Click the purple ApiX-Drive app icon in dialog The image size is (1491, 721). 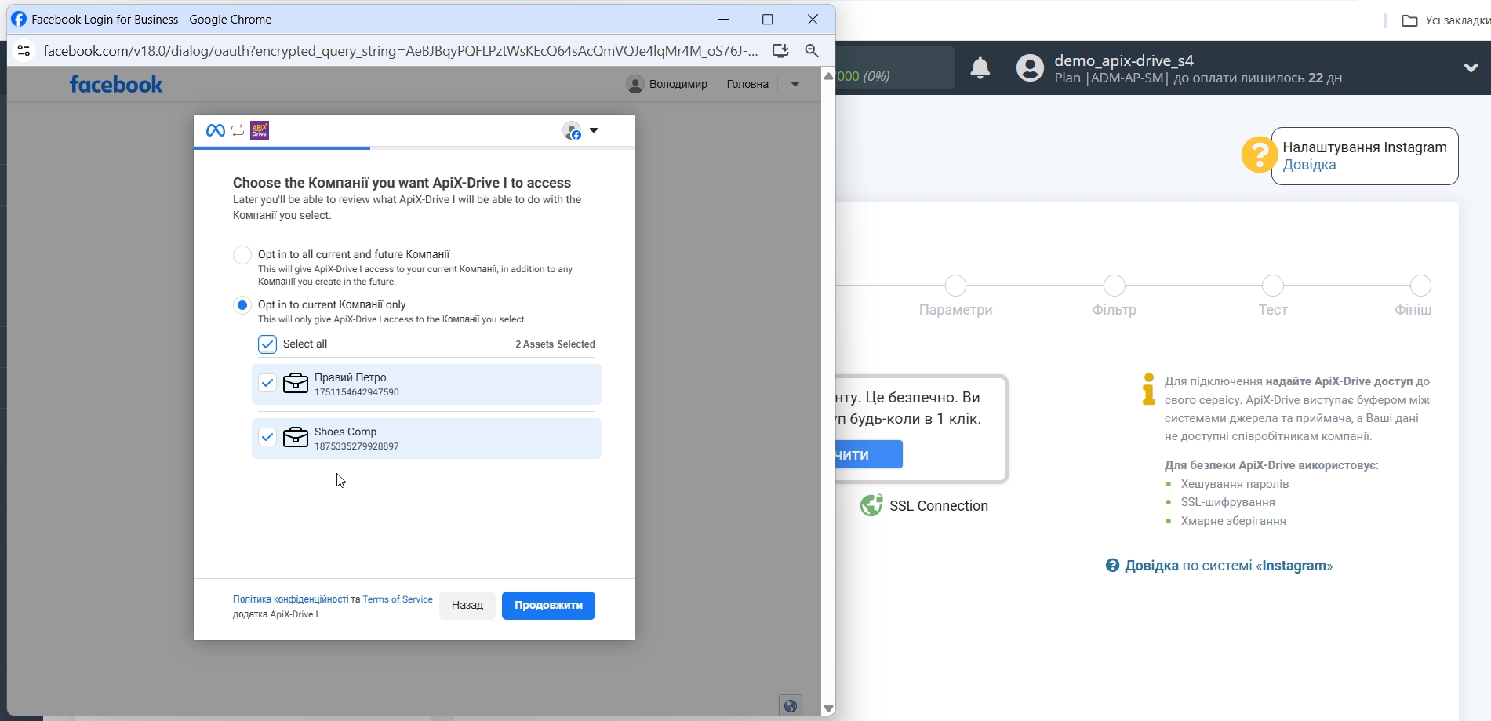[260, 130]
